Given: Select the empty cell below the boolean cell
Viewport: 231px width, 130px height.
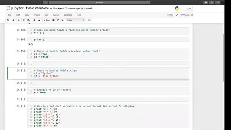Looking at the screenshot, I should coord(108,64).
